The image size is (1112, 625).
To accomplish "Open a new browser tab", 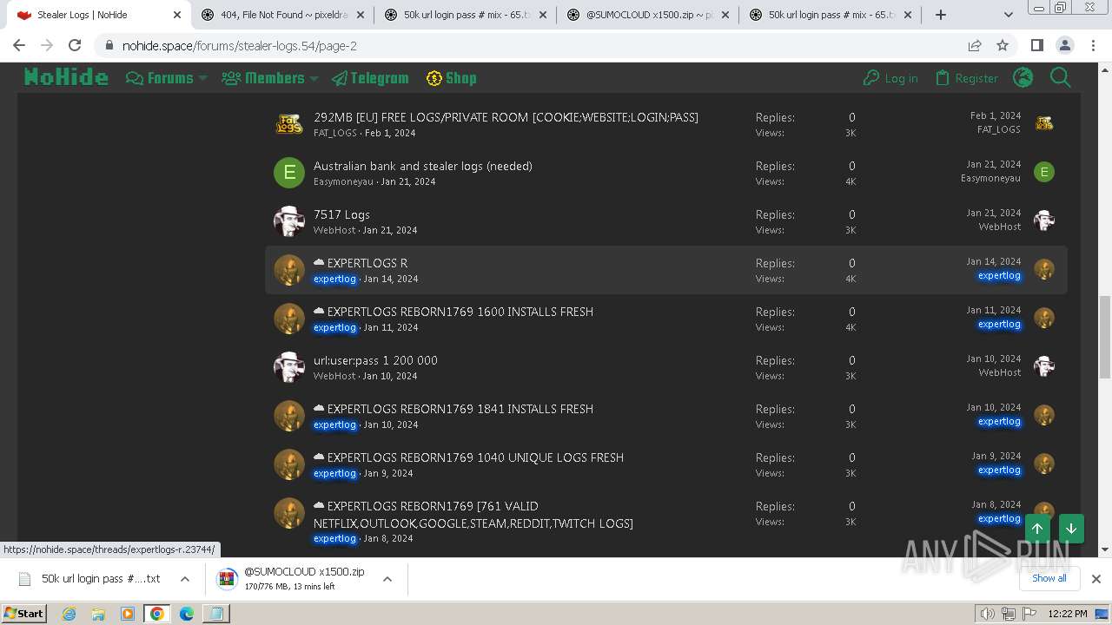I will pos(941,15).
